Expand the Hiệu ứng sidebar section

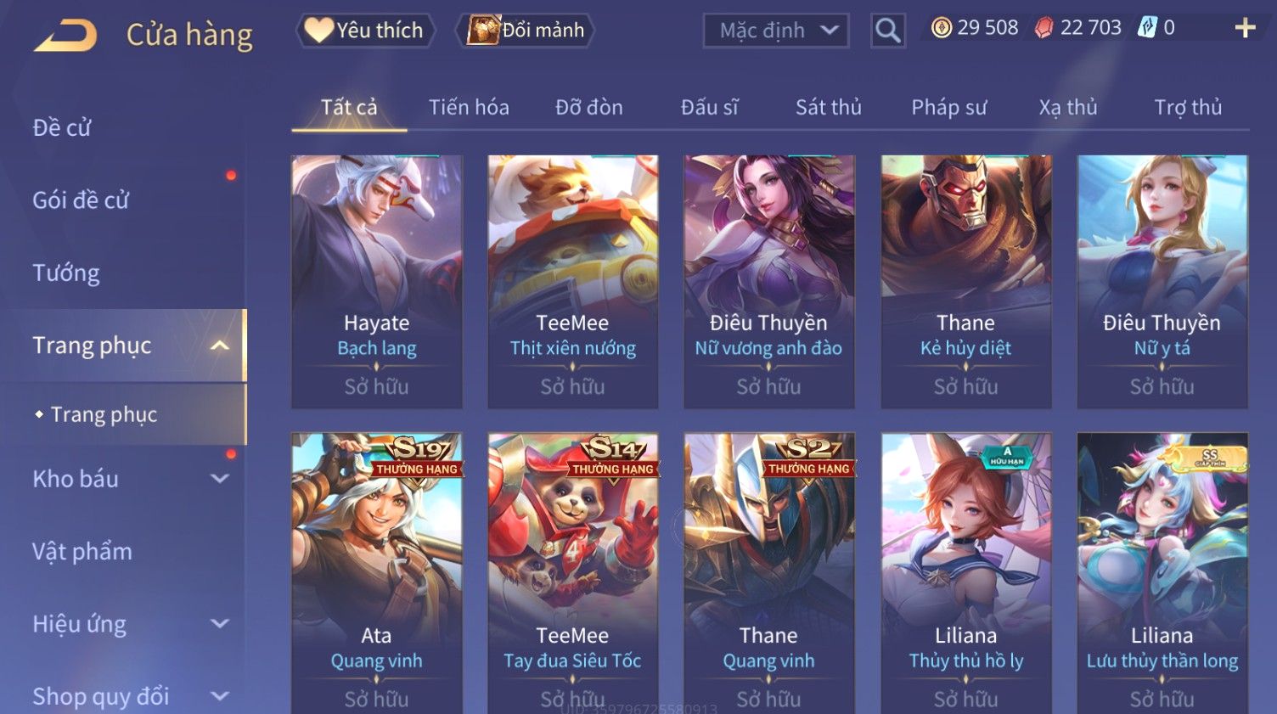point(220,624)
